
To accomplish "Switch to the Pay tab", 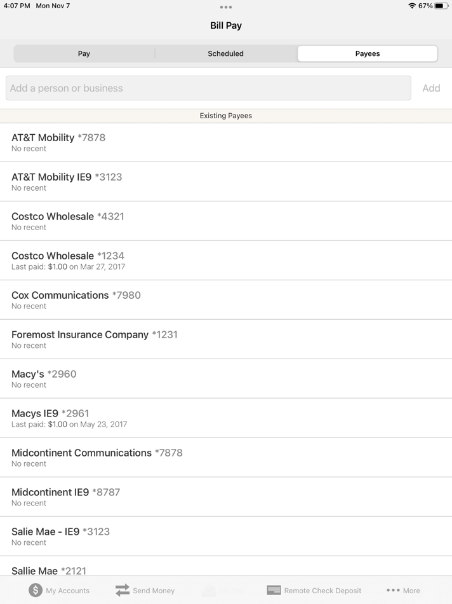I will coord(84,53).
